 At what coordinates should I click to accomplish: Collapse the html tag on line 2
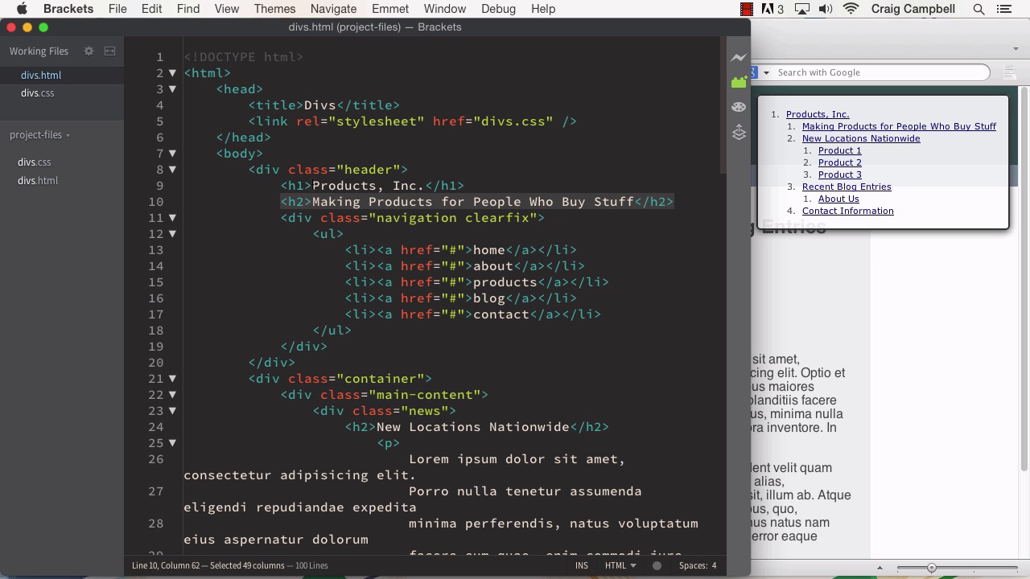pyautogui.click(x=172, y=73)
